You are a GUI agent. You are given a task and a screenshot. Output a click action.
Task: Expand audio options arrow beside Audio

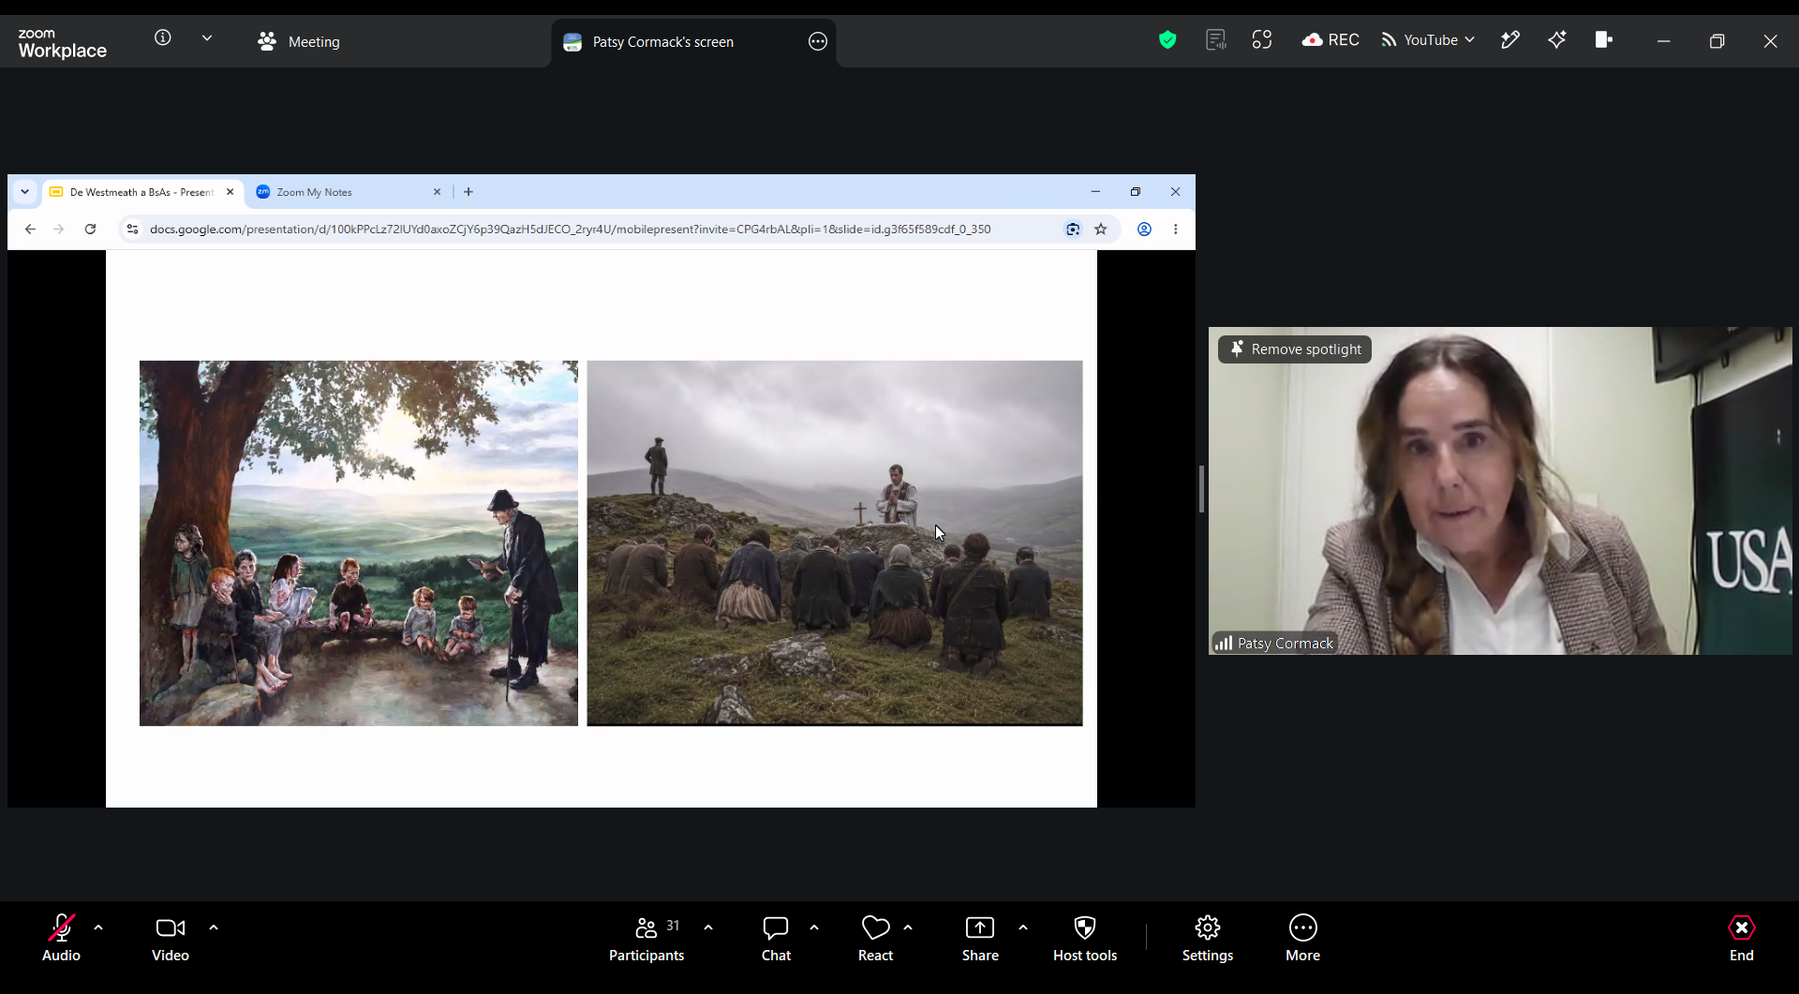[x=98, y=927]
